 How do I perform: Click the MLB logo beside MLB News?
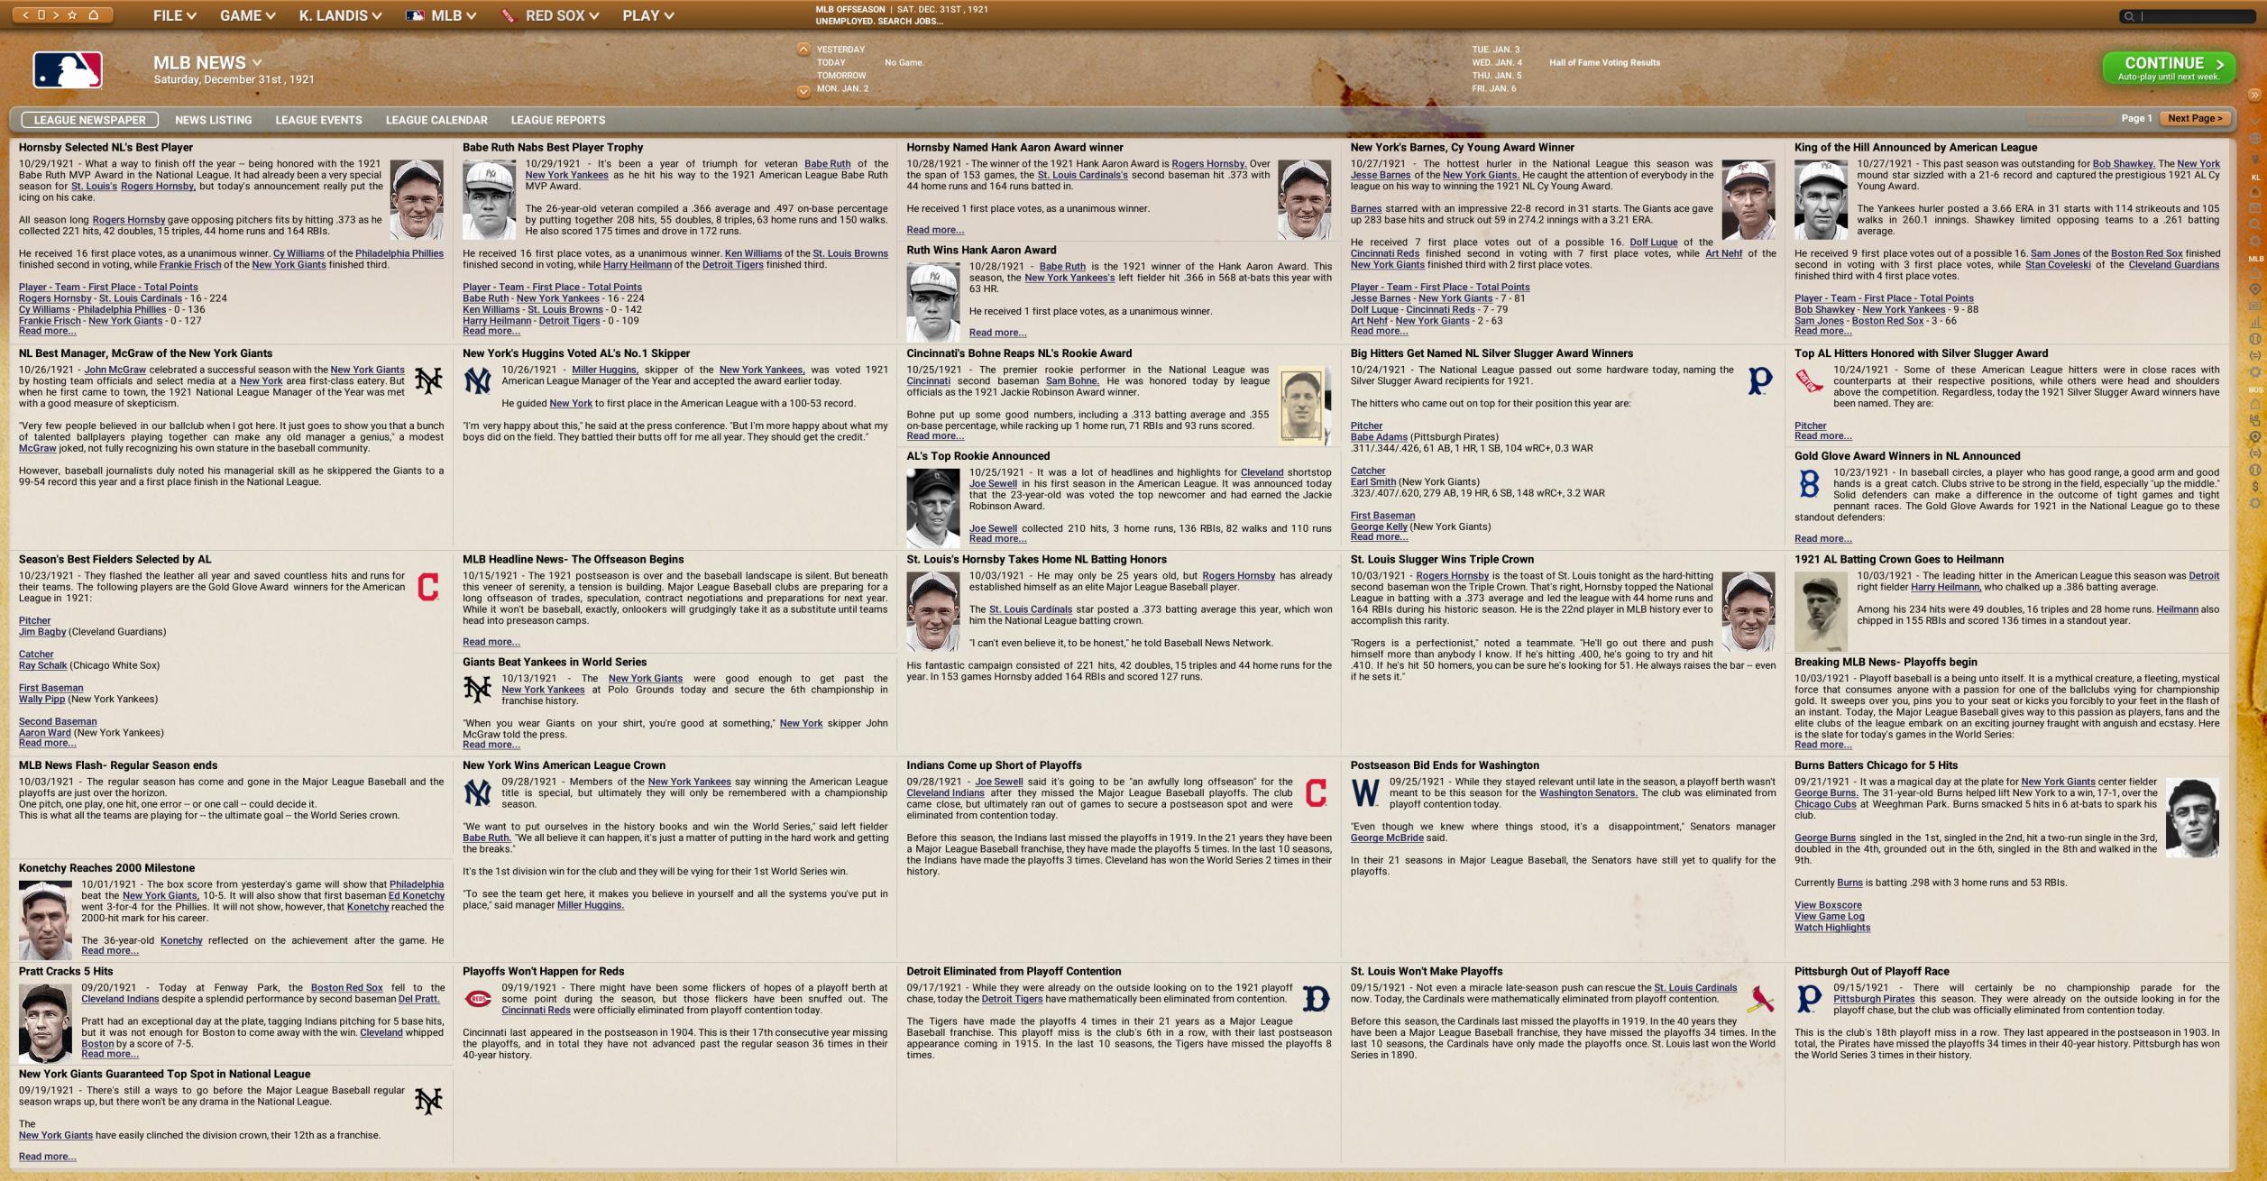tap(68, 70)
